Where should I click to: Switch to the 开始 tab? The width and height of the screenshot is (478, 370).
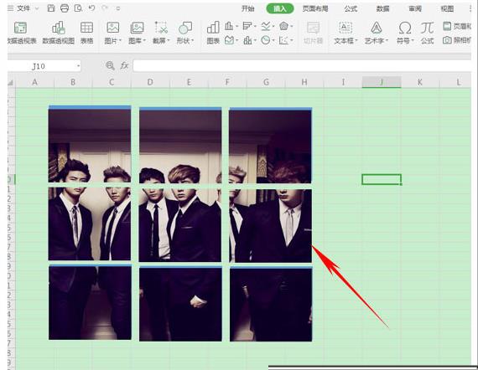(247, 8)
